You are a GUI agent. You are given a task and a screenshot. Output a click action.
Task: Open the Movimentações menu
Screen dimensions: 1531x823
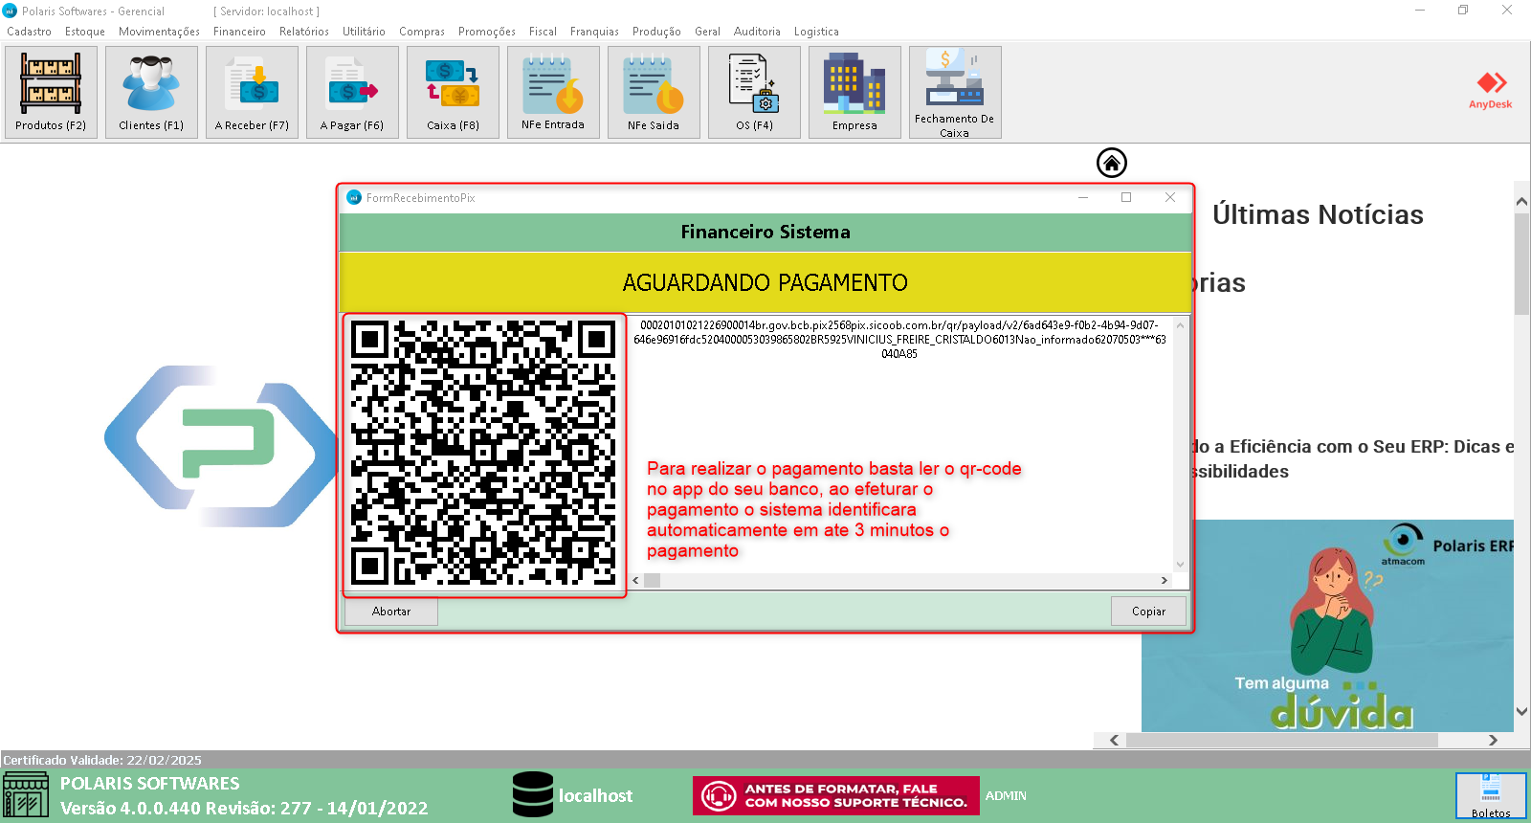(x=159, y=32)
